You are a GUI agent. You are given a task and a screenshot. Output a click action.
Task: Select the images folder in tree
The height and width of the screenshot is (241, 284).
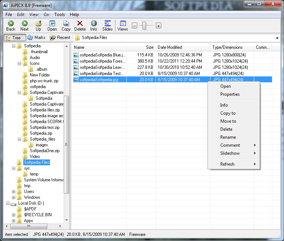42,145
